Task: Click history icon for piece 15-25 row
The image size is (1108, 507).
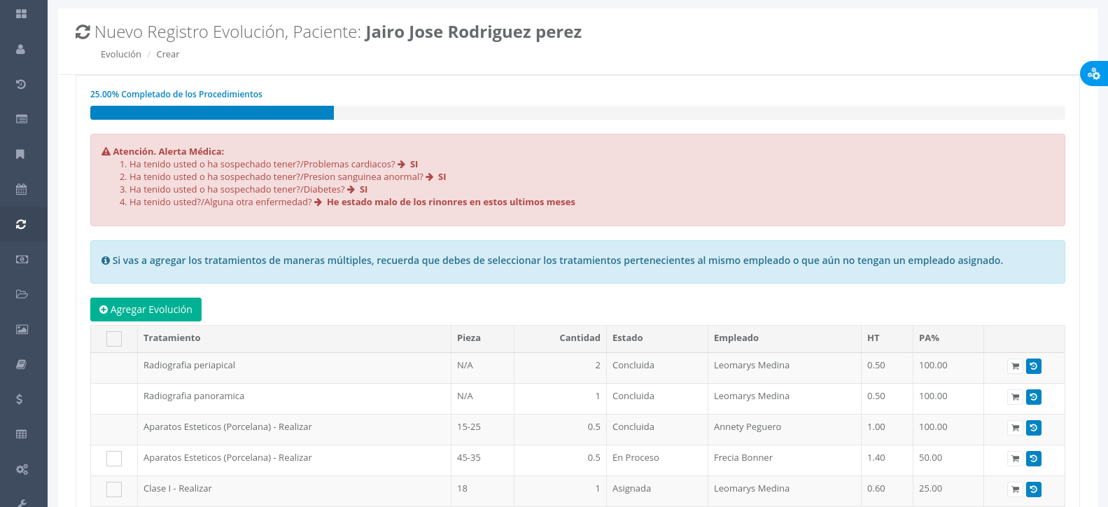Action: [1034, 428]
